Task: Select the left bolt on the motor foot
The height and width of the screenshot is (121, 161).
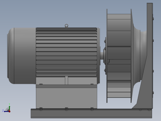Action: (41, 84)
